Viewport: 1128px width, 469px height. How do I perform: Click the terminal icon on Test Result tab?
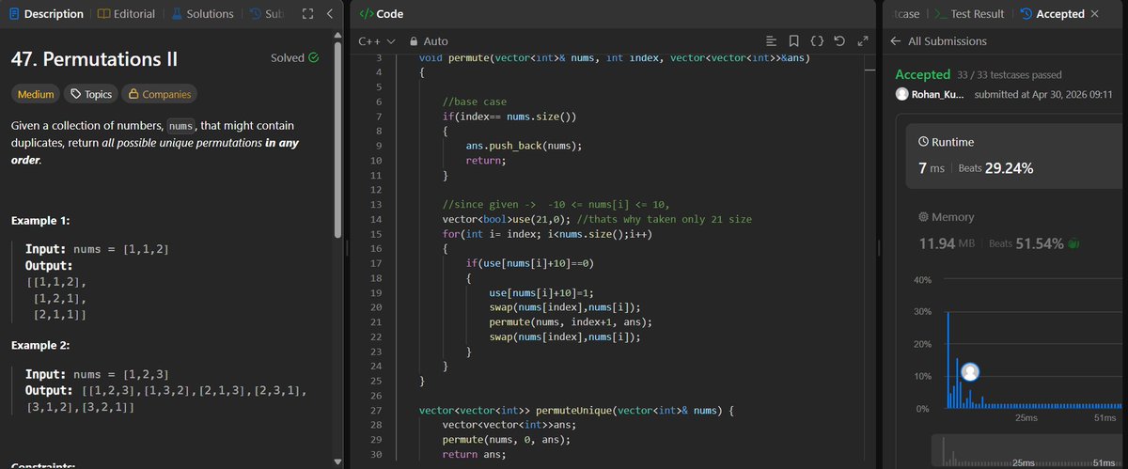click(x=941, y=14)
